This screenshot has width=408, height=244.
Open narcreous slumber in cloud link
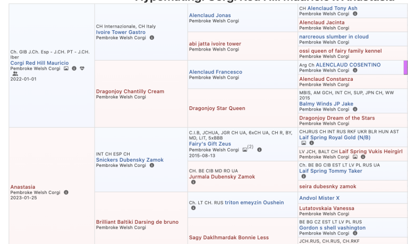point(334,37)
